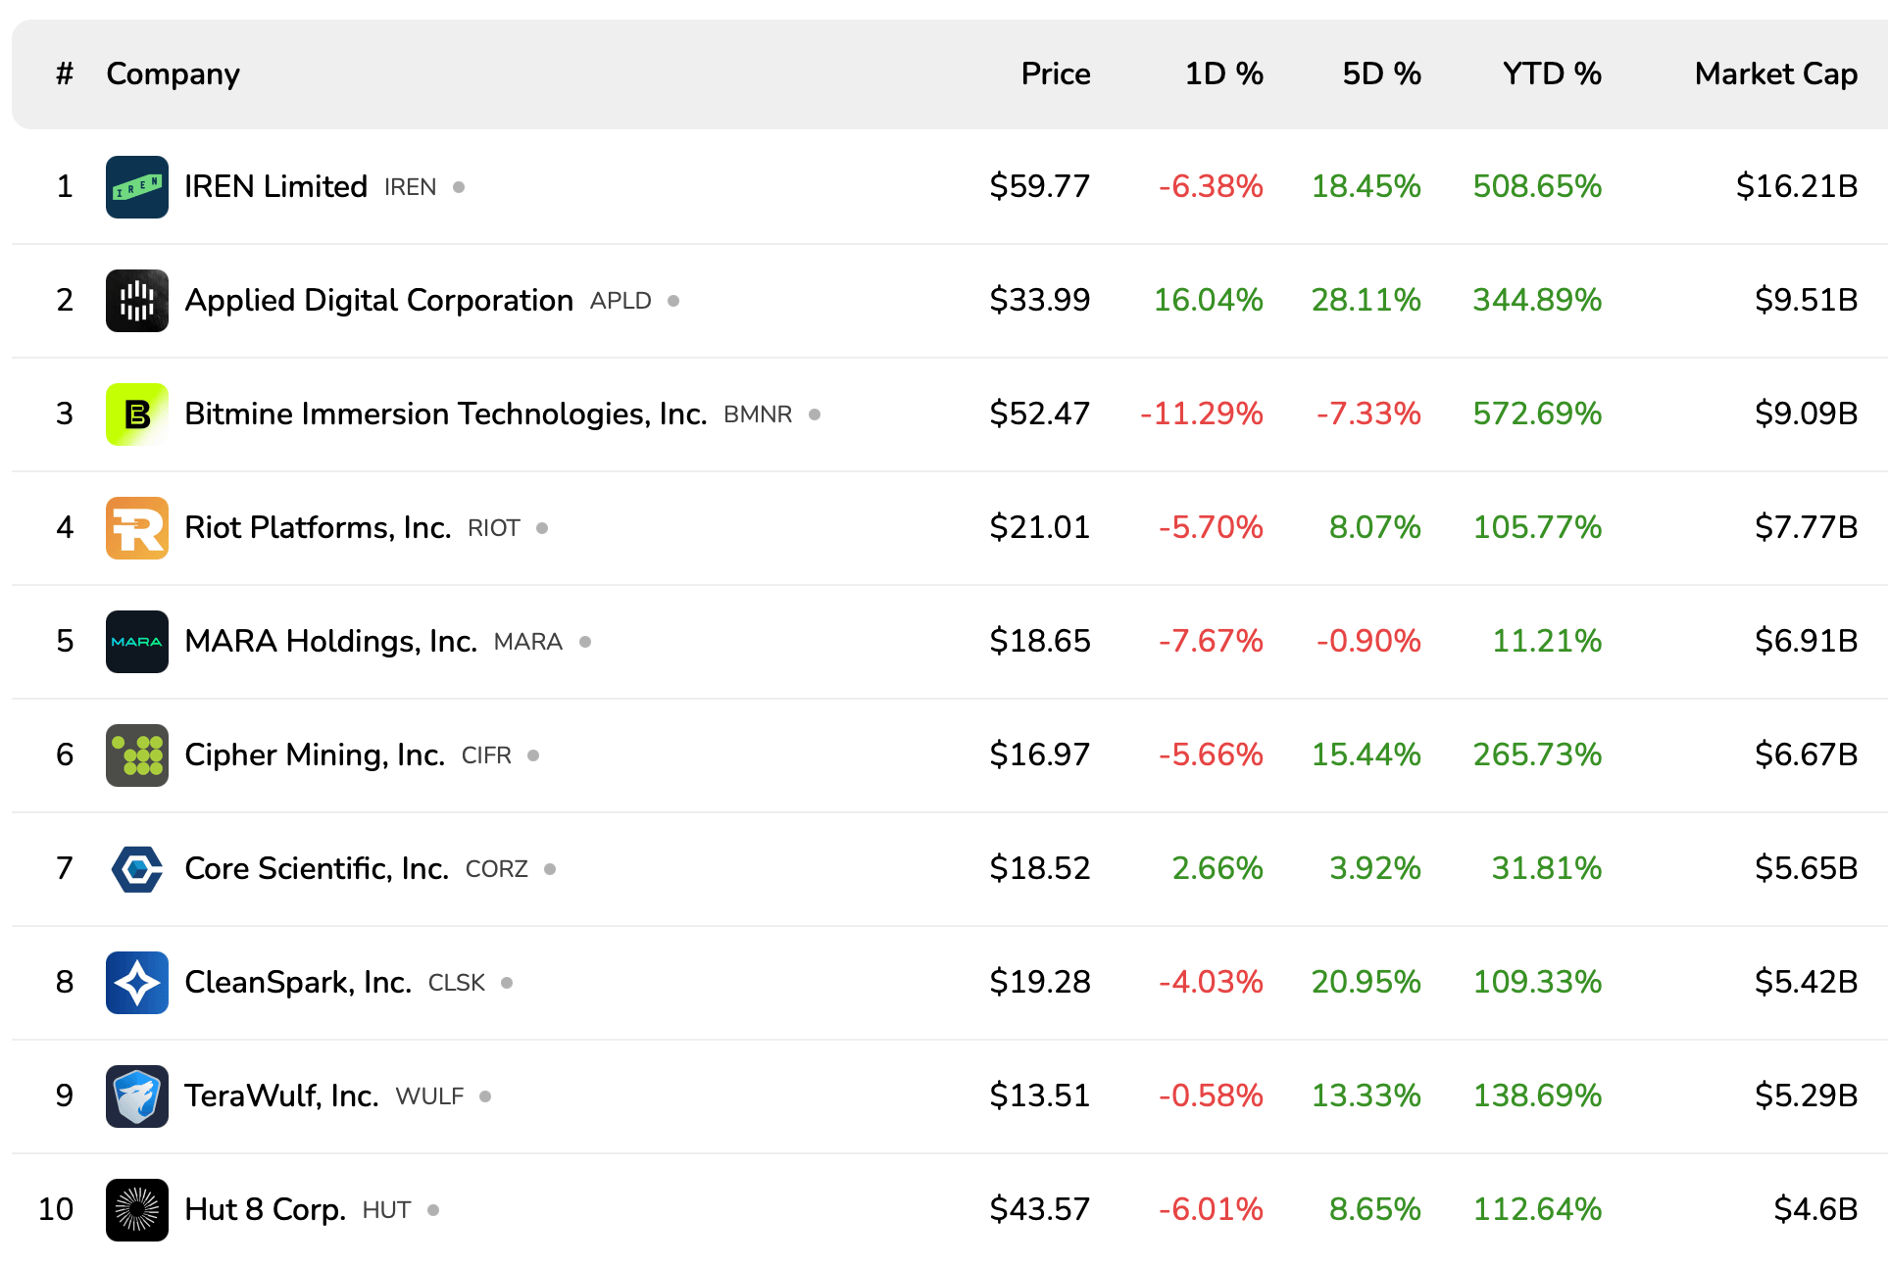1888x1266 pixels.
Task: Toggle the indicator dot beside BMNR ticker
Action: click(815, 414)
